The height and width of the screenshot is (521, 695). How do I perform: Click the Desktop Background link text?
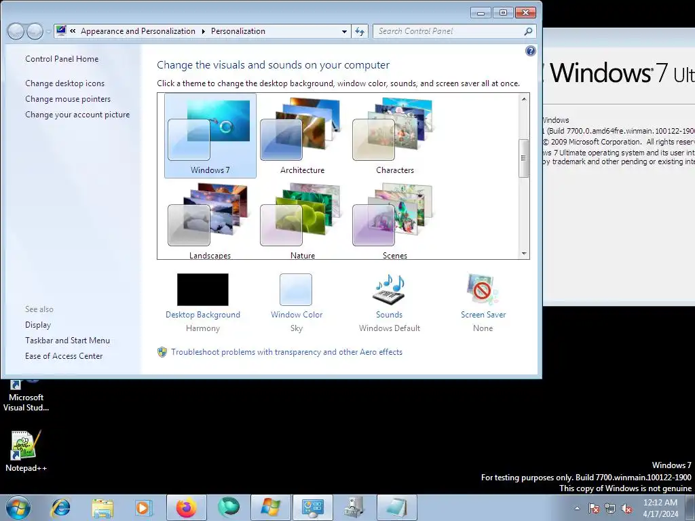pos(202,315)
